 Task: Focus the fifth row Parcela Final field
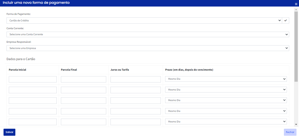(84, 122)
